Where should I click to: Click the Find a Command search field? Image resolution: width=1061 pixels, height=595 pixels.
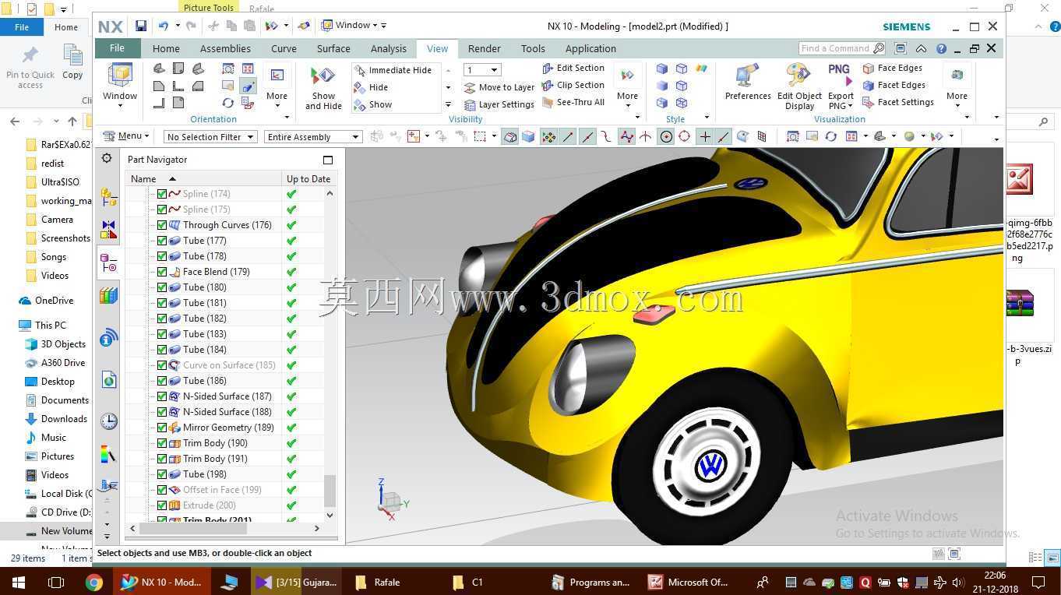pos(842,48)
